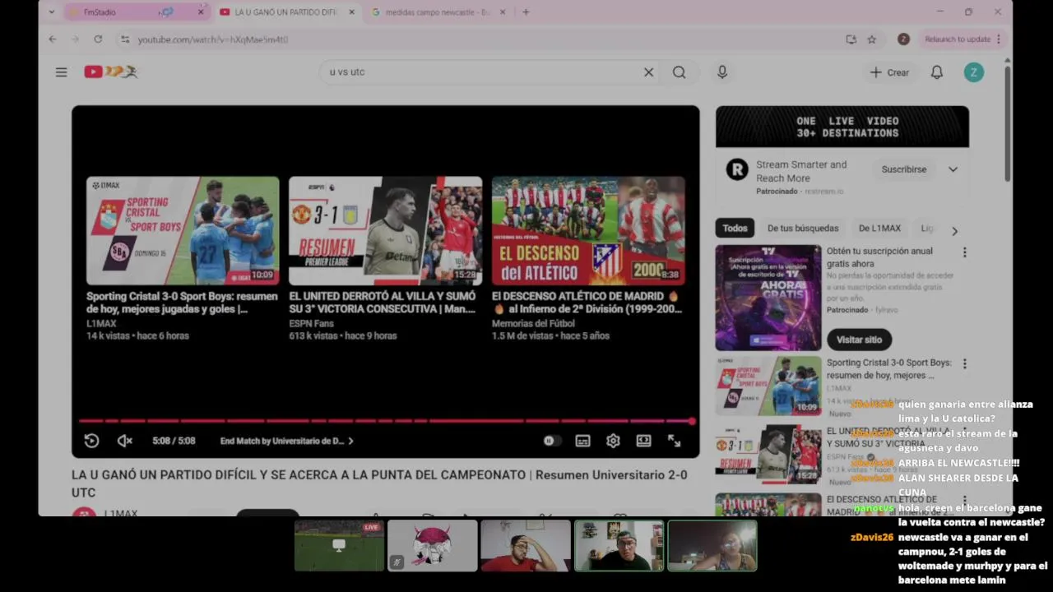Close the 'LA U GANÓ UN PARTIDO' tab

352,12
